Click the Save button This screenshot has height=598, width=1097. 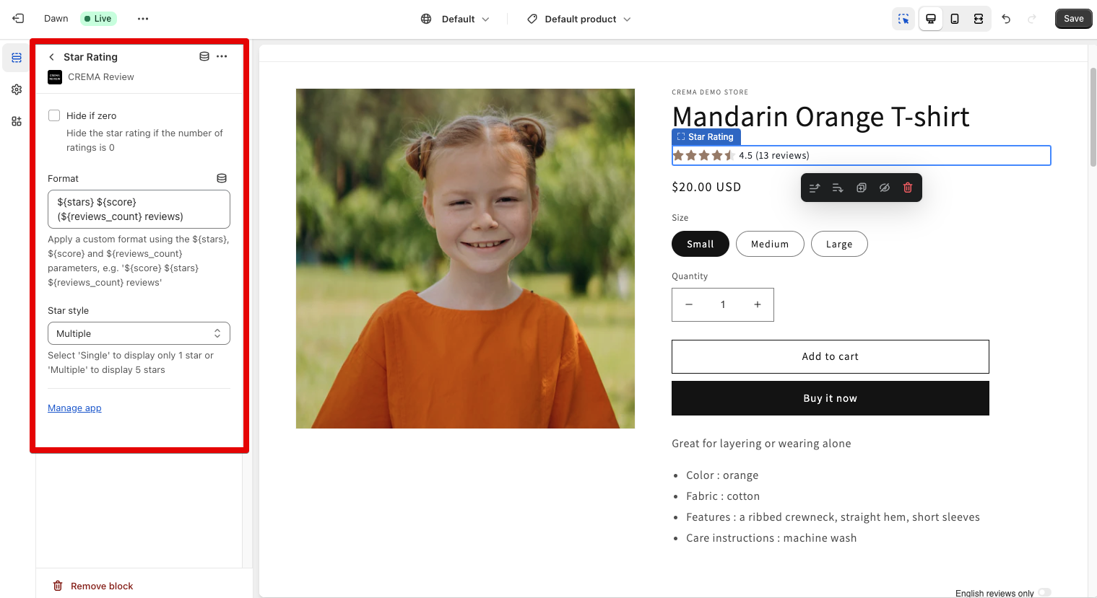[x=1073, y=19]
